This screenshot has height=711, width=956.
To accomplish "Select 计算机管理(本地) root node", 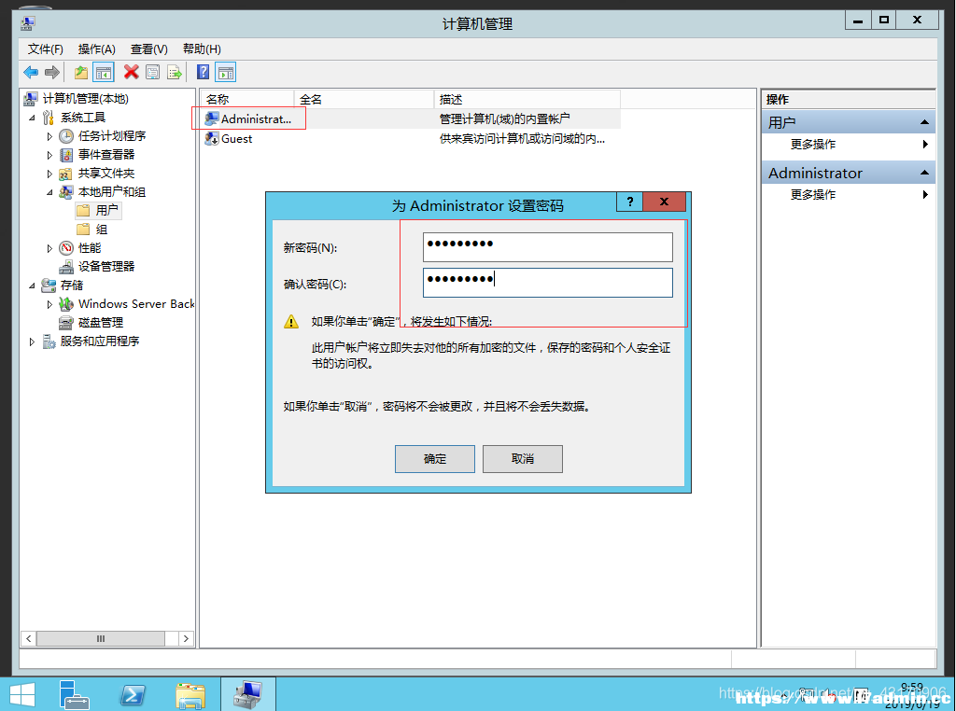I will coord(76,99).
